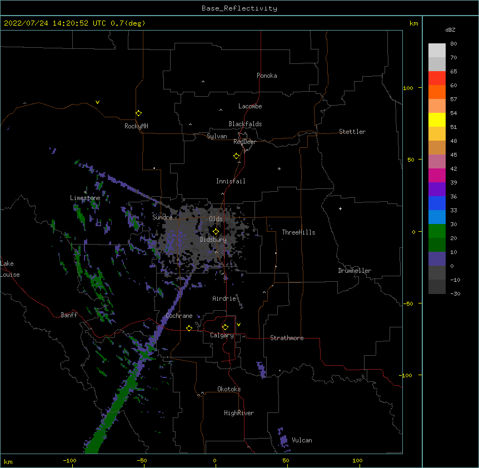This screenshot has height=468, width=479.
Task: Click the Okotoks town label
Action: click(229, 389)
